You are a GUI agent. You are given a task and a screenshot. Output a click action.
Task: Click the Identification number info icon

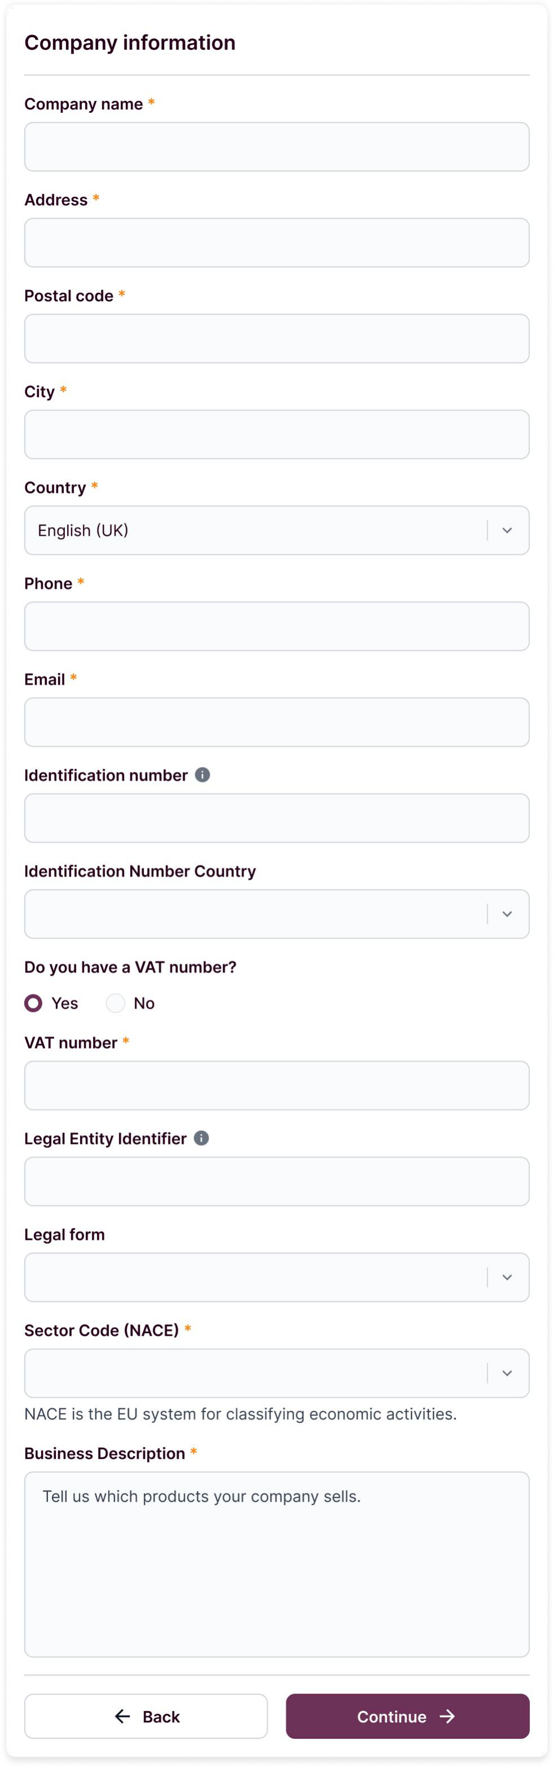[x=202, y=774]
